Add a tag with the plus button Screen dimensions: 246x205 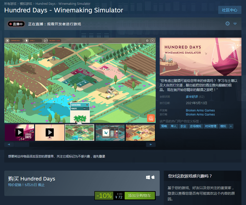point(231,126)
